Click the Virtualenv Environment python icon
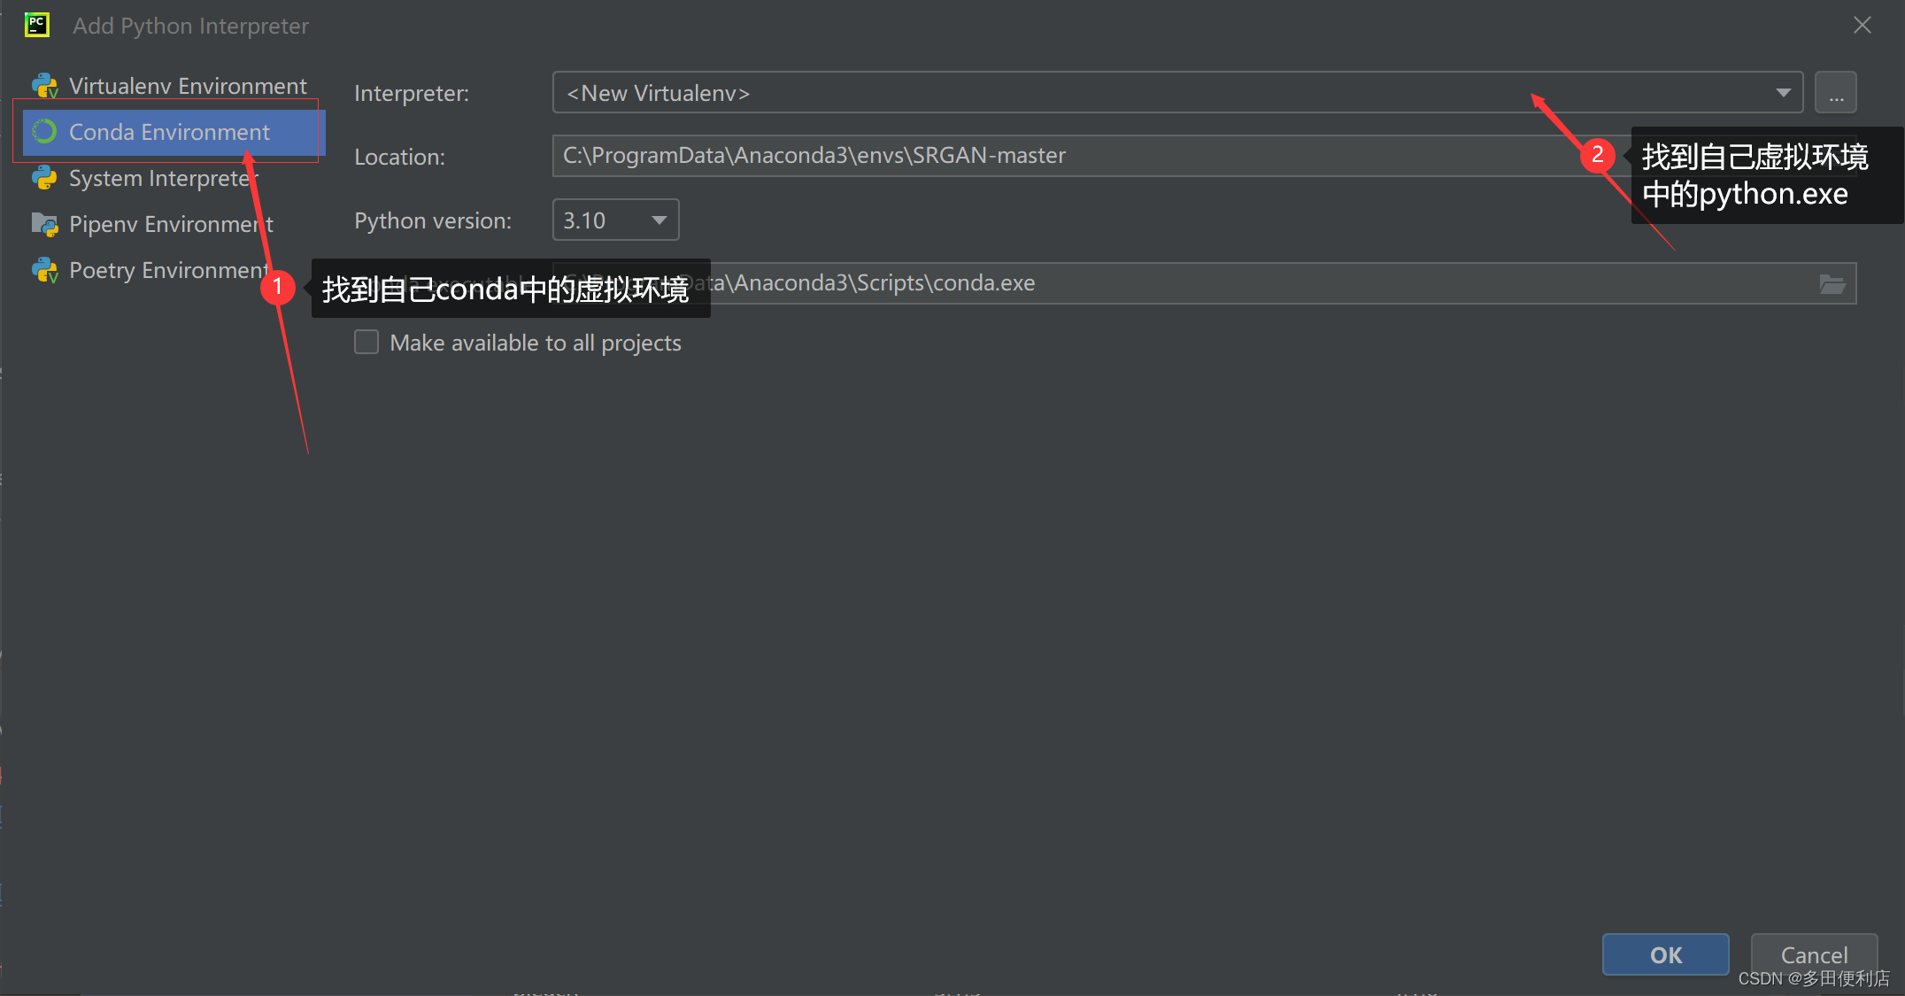The height and width of the screenshot is (996, 1905). coord(44,86)
